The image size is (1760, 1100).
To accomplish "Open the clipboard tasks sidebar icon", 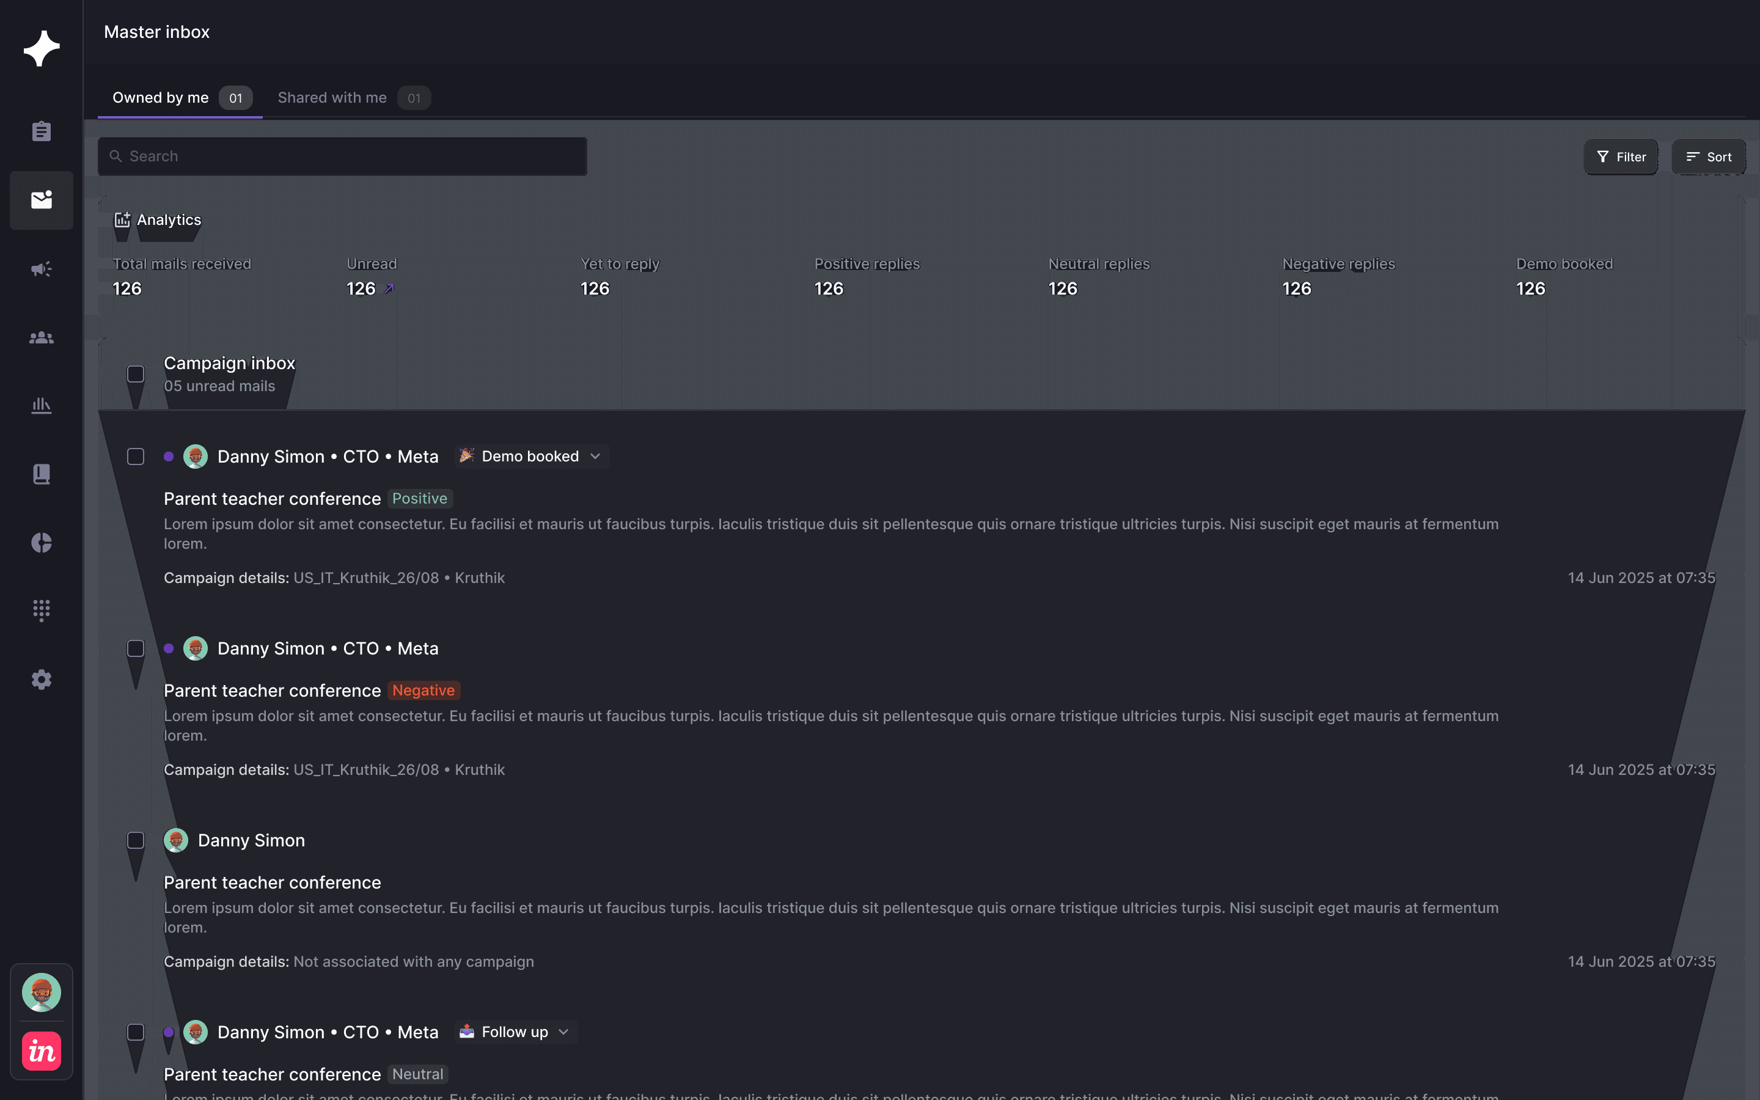I will coord(42,131).
